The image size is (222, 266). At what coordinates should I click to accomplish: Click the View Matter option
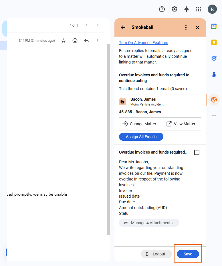point(181,124)
